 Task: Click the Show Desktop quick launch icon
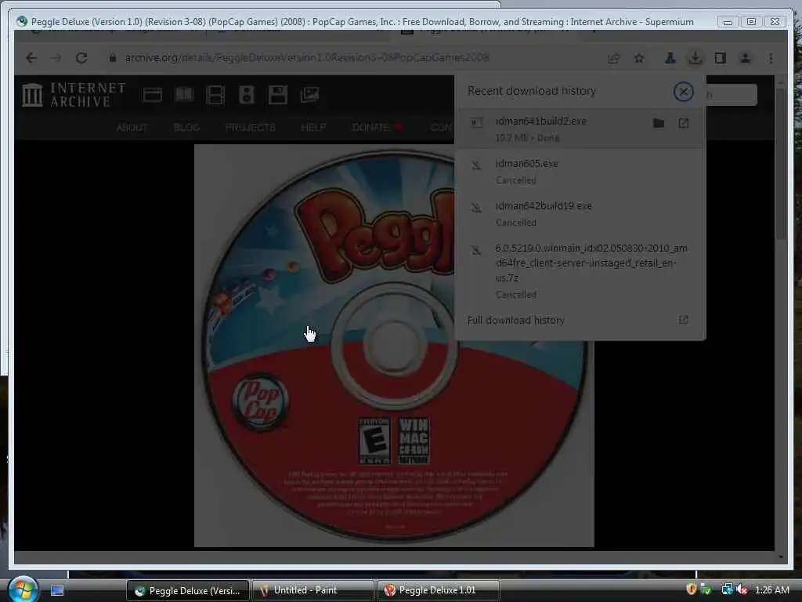click(x=57, y=590)
